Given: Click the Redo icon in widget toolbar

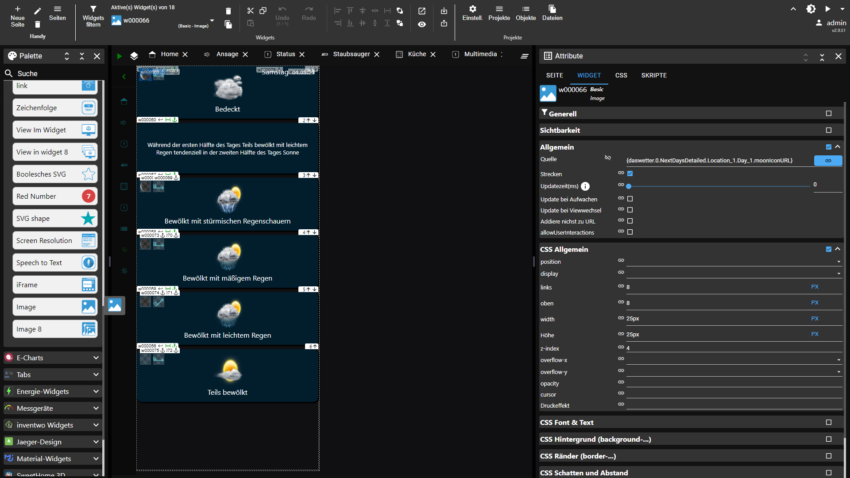Looking at the screenshot, I should 309,9.
